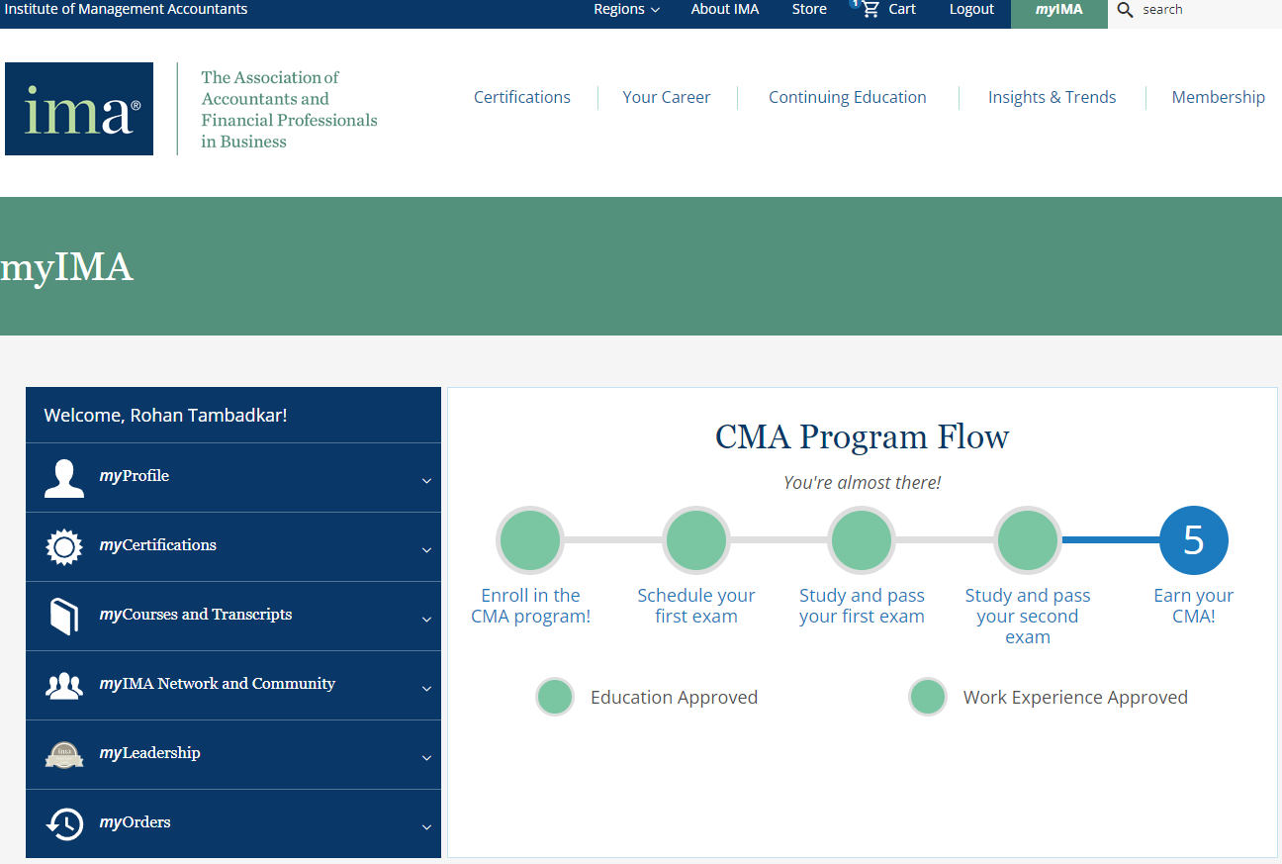Screen dimensions: 1282x864
Task: Click the Schedule your first exam step circle
Action: coord(696,541)
